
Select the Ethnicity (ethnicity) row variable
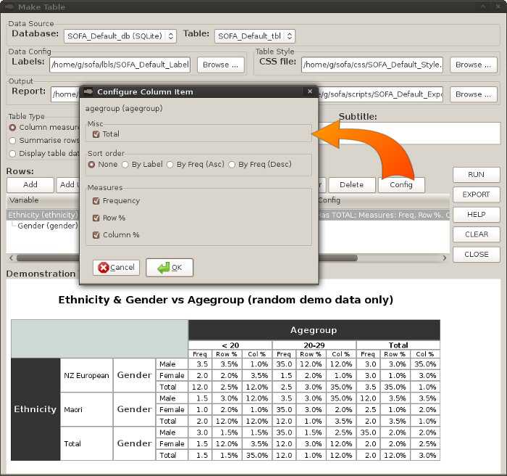point(43,216)
